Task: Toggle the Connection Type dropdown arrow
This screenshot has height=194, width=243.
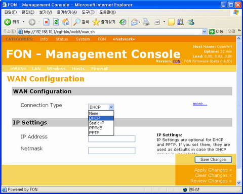Action: tap(111, 107)
